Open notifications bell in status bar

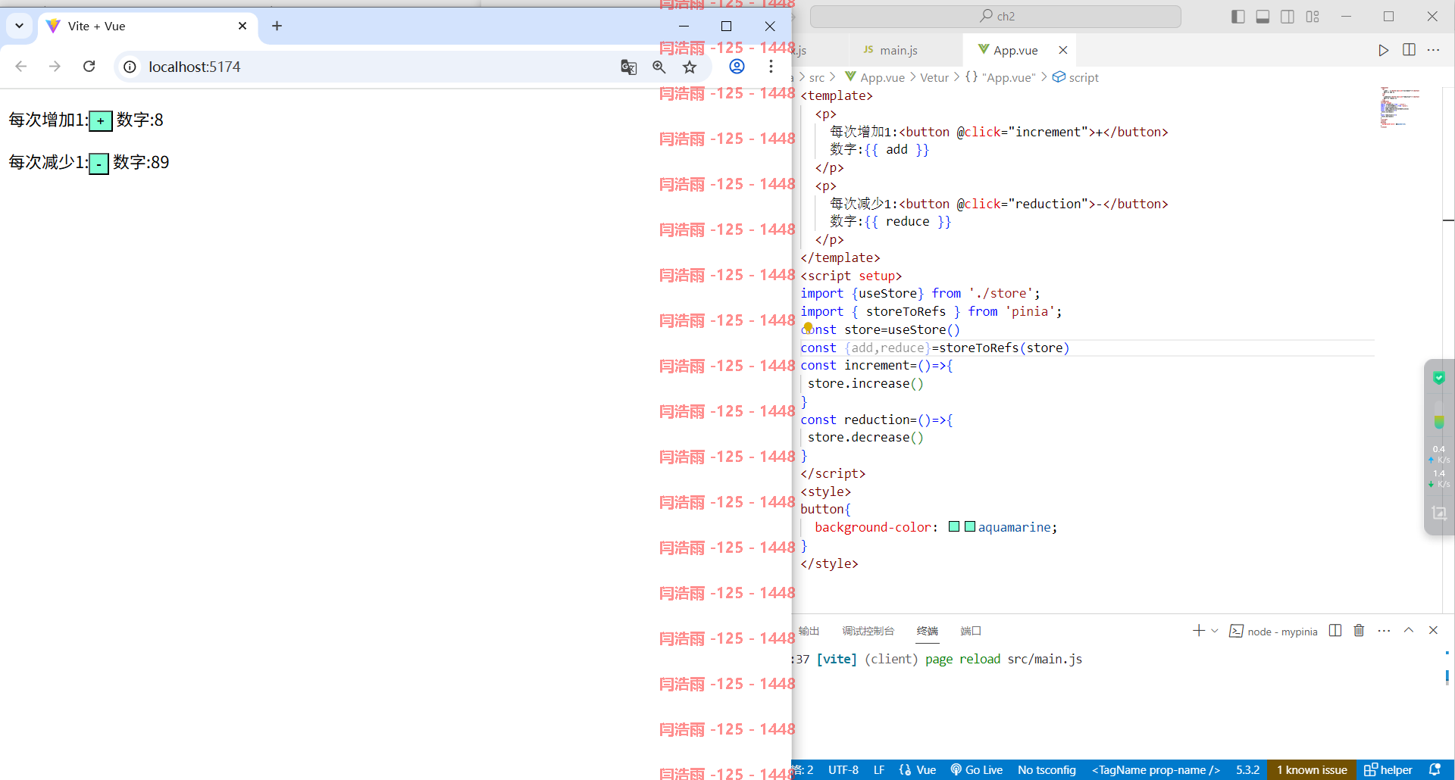(x=1435, y=769)
